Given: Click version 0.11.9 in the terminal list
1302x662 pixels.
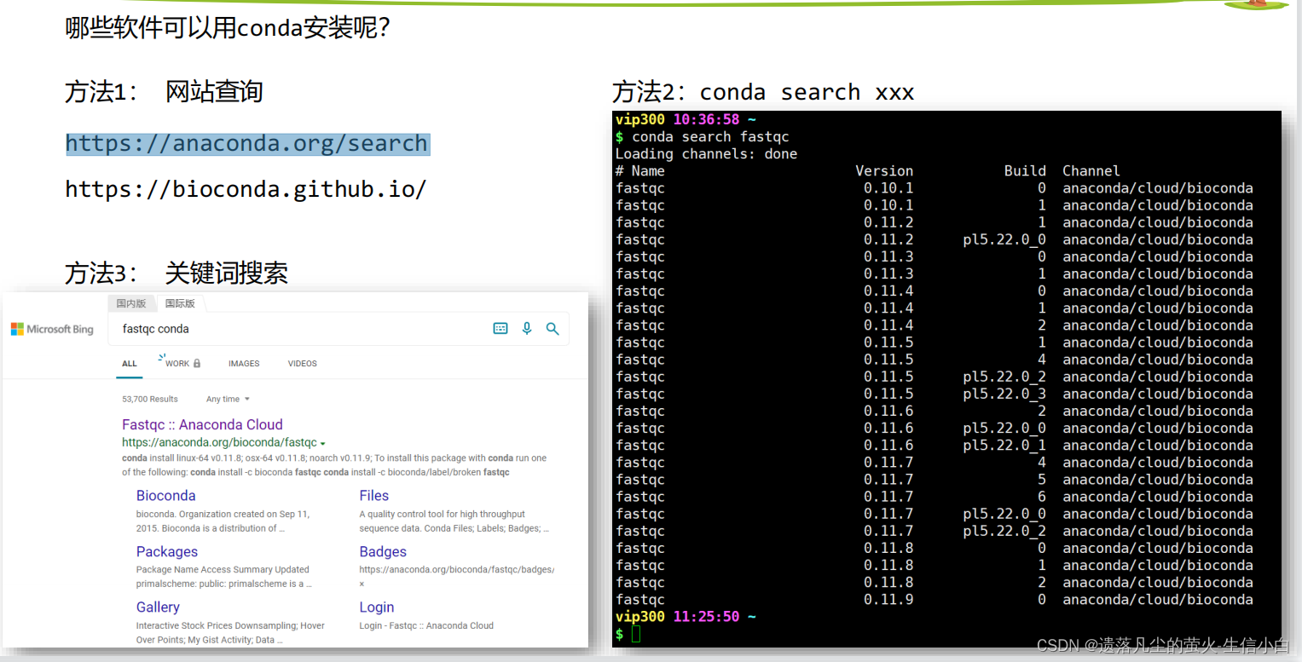Looking at the screenshot, I should coord(888,600).
